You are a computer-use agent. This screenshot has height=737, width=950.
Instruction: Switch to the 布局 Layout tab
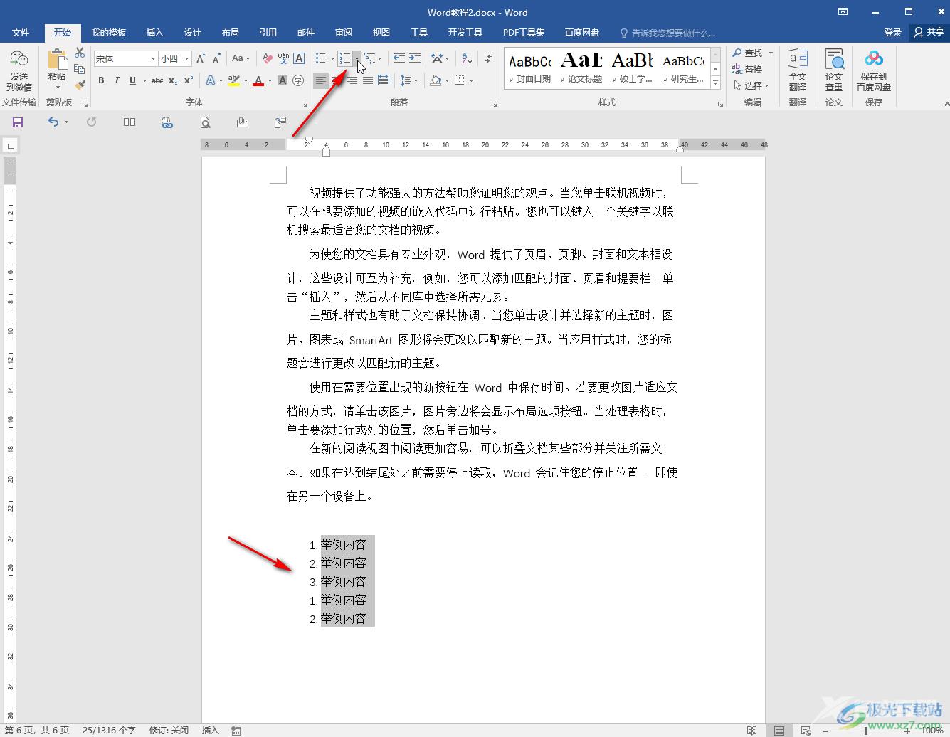230,33
